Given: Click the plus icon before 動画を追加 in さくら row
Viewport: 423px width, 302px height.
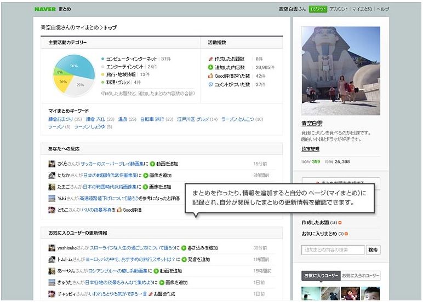Looking at the screenshot, I should tap(152, 164).
